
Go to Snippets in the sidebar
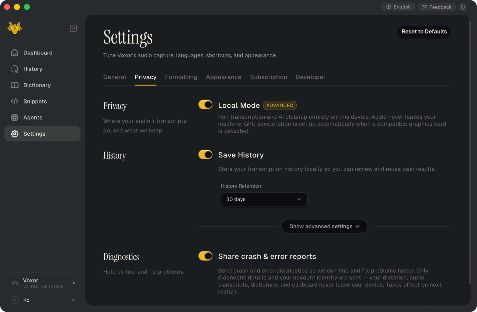pyautogui.click(x=42, y=101)
